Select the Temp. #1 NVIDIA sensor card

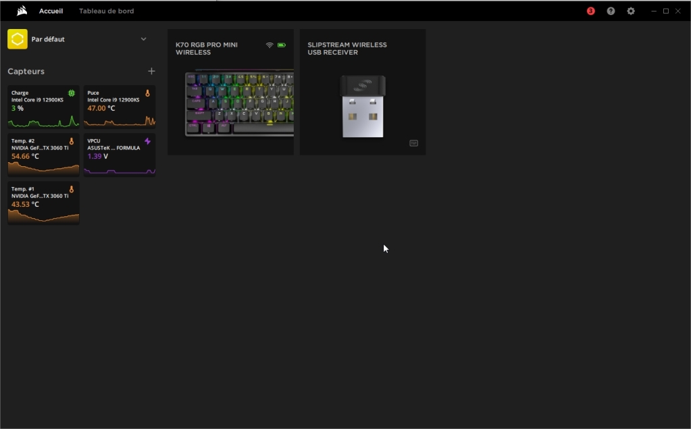tap(44, 203)
